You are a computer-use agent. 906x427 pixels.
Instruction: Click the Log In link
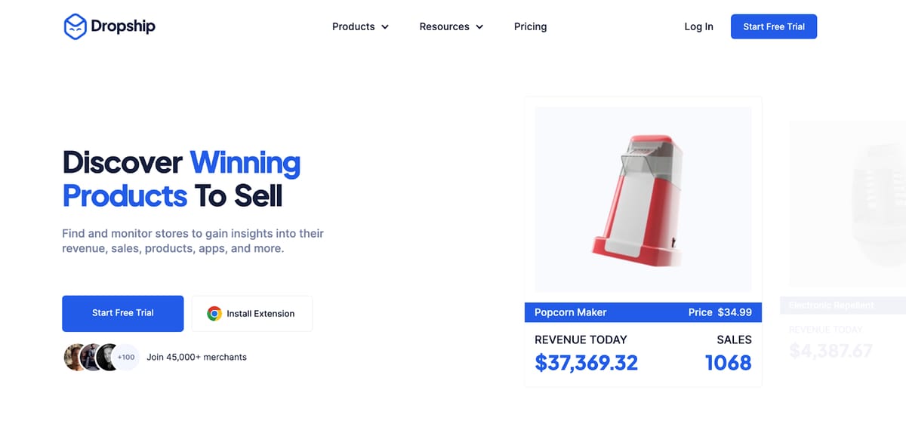coord(698,26)
